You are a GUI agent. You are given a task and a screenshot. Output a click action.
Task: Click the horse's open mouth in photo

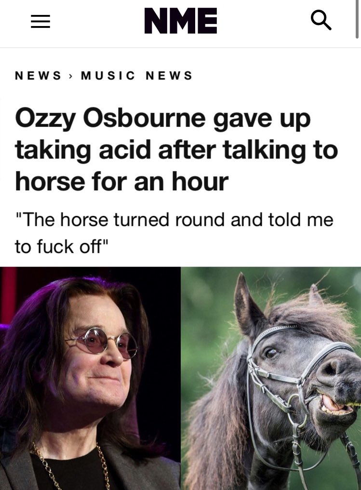point(335,404)
